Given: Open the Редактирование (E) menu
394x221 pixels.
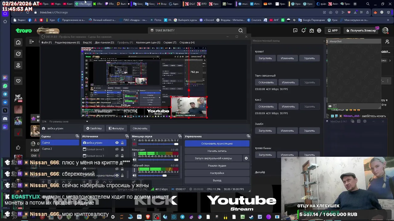Looking at the screenshot, I should [x=67, y=42].
